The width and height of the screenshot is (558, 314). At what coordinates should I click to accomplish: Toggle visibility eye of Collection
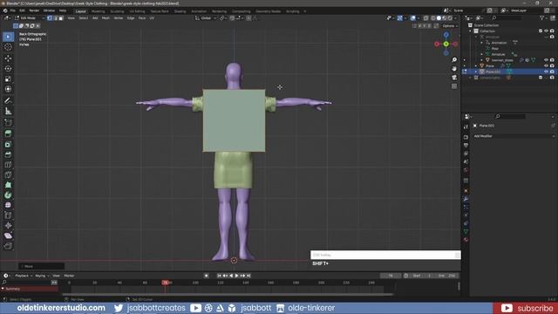(x=547, y=31)
